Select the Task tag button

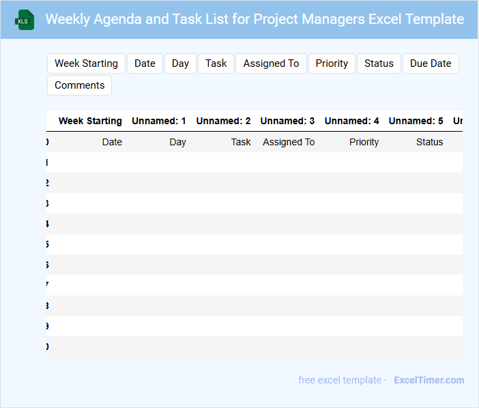(x=216, y=63)
